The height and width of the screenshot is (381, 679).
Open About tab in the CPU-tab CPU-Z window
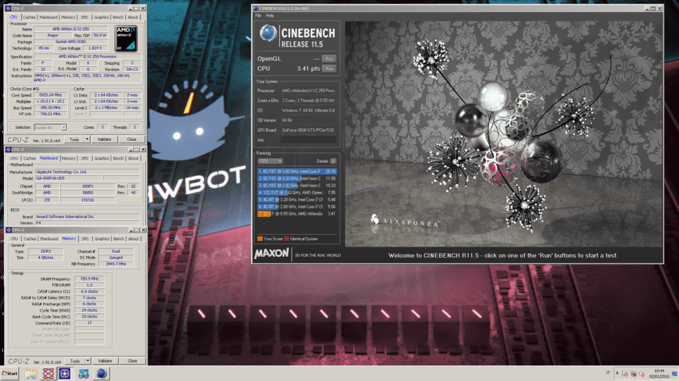[x=133, y=17]
